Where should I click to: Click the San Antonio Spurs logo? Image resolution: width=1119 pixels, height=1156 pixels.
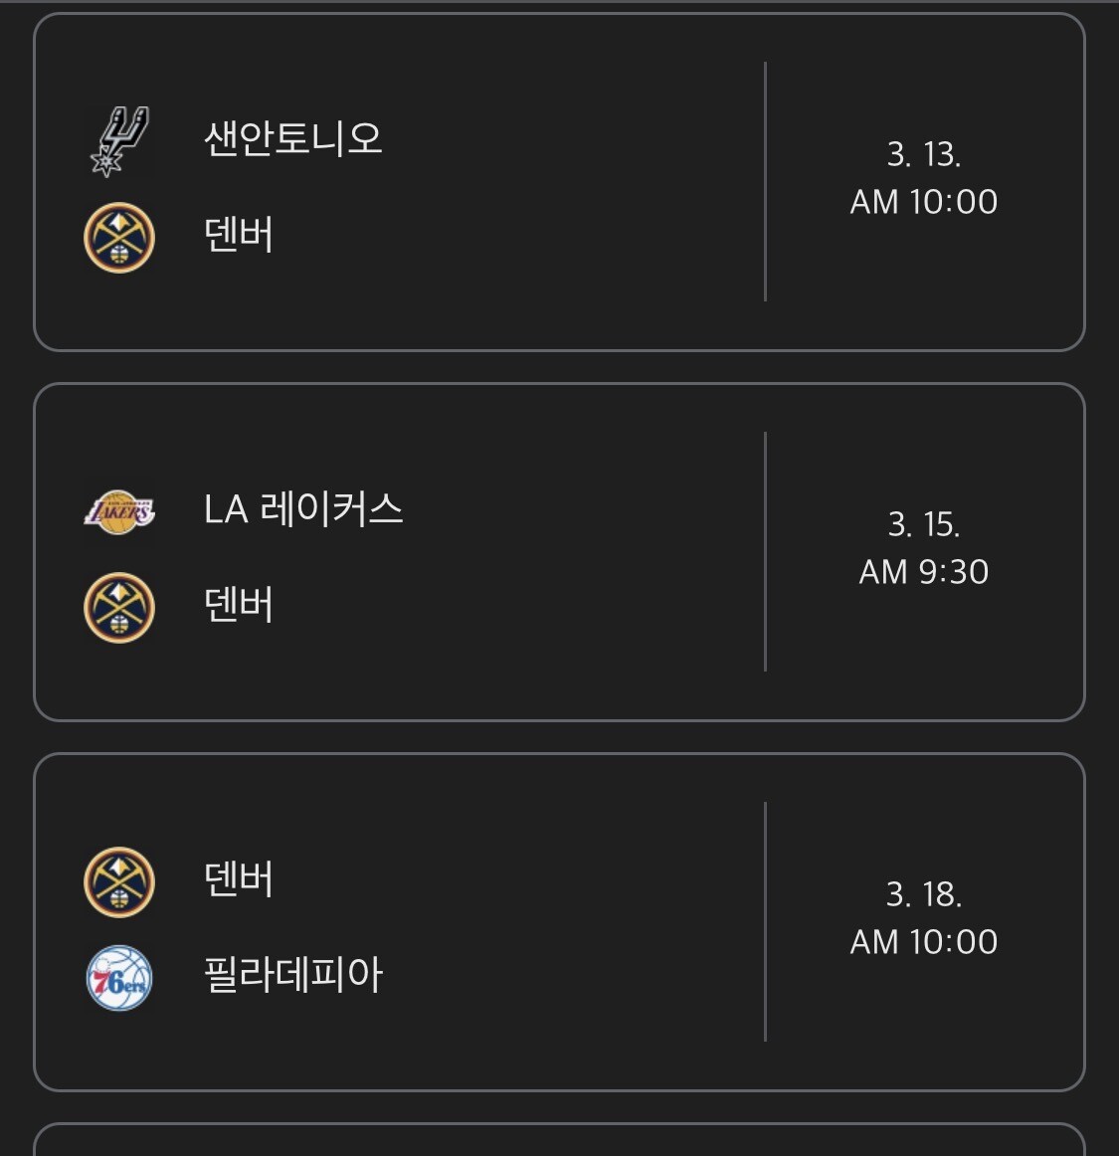coord(119,141)
